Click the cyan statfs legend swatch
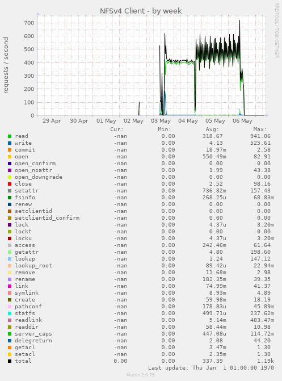This screenshot has width=282, height=381. [x=10, y=313]
